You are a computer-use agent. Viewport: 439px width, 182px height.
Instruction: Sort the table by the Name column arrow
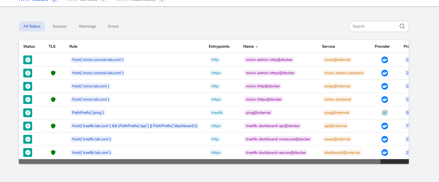pos(257,47)
